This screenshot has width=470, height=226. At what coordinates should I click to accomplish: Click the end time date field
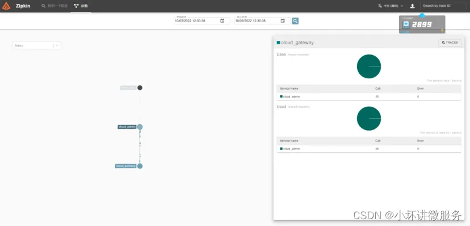pyautogui.click(x=257, y=20)
